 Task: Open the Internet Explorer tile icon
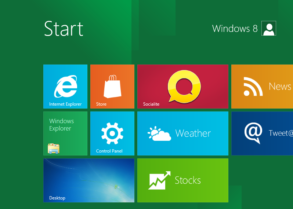click(x=66, y=87)
